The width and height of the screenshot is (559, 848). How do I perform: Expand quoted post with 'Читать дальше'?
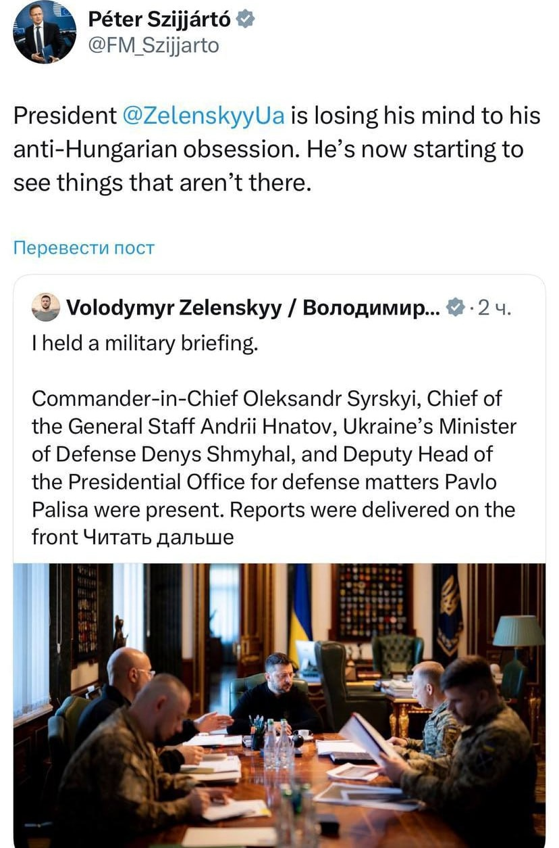(159, 537)
